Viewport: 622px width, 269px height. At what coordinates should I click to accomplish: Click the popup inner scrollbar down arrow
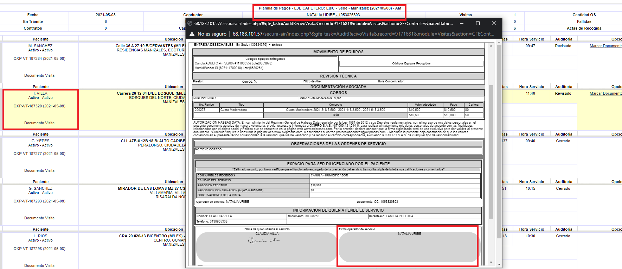[491, 262]
